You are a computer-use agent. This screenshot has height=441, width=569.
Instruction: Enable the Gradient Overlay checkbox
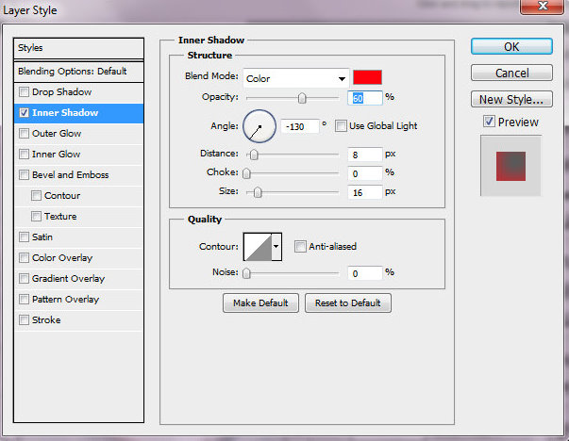pyautogui.click(x=24, y=278)
